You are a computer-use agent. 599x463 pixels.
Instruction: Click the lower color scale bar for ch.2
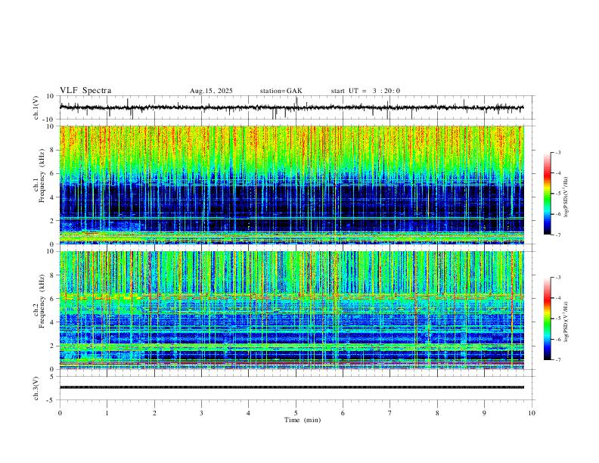(x=547, y=319)
